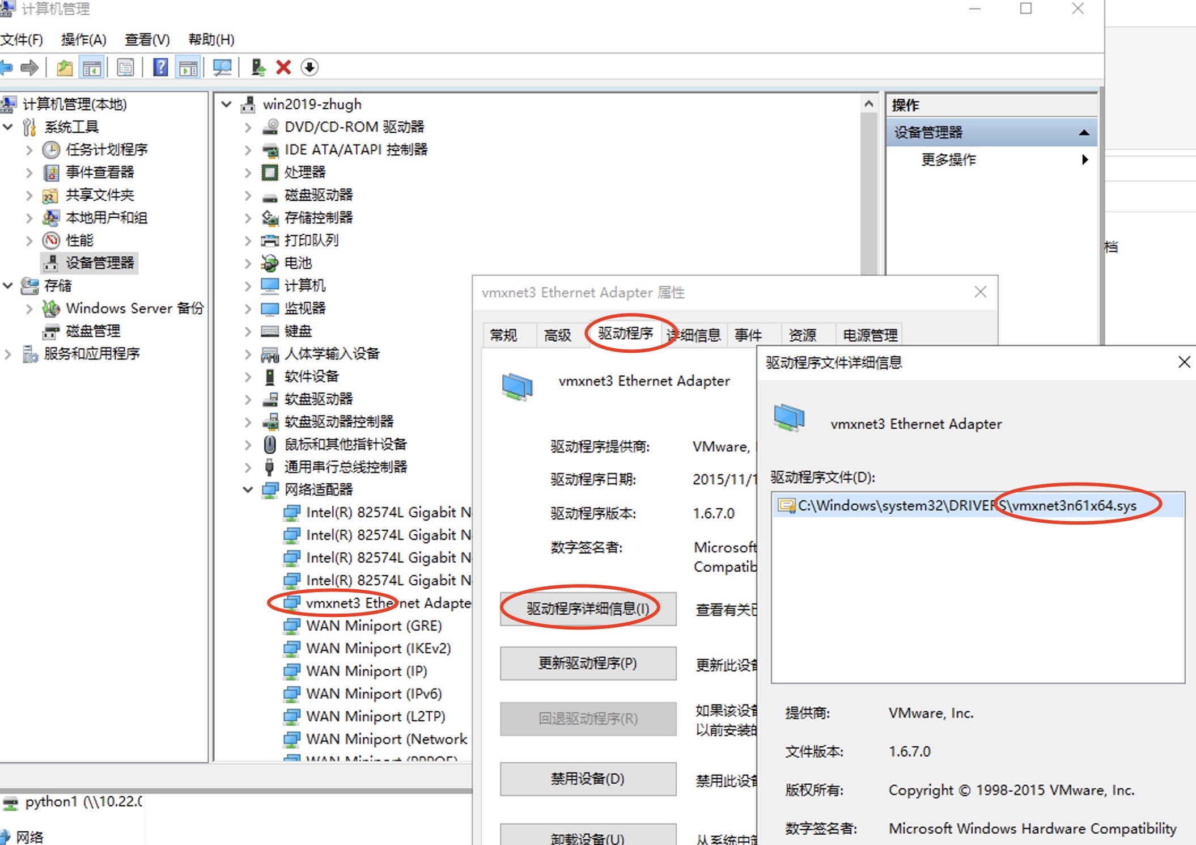The image size is (1196, 845).
Task: Select 性能 in the left tree
Action: pyautogui.click(x=79, y=240)
